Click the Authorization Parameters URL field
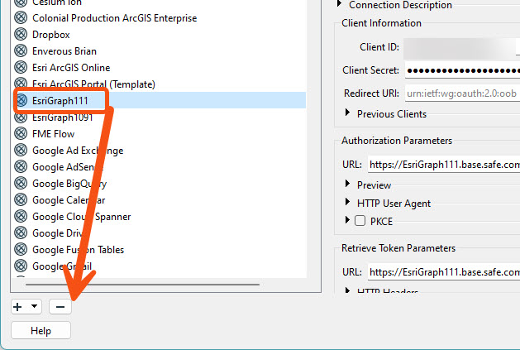 (444, 165)
